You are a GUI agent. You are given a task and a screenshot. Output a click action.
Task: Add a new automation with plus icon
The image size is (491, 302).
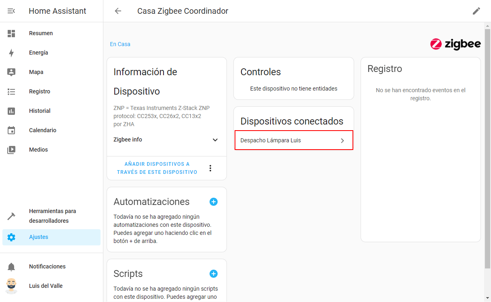coord(214,202)
